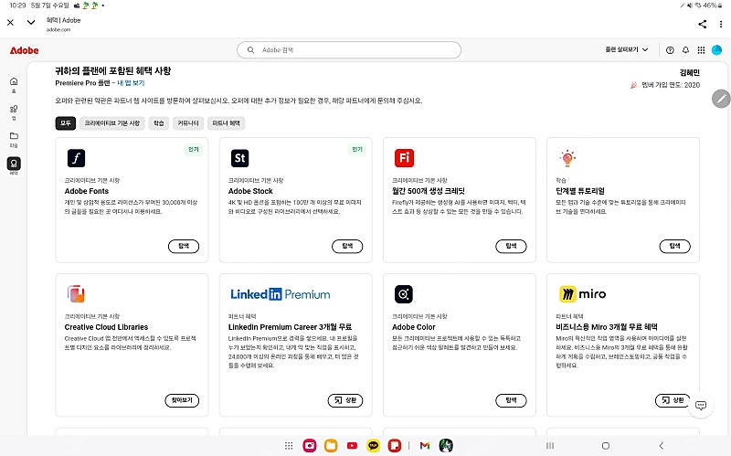Select the 파트너 혜택 filter tab
The height and width of the screenshot is (456, 731).
[x=226, y=123]
